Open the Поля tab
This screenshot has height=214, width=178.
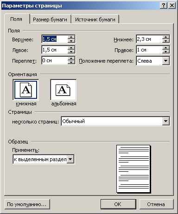[16, 19]
